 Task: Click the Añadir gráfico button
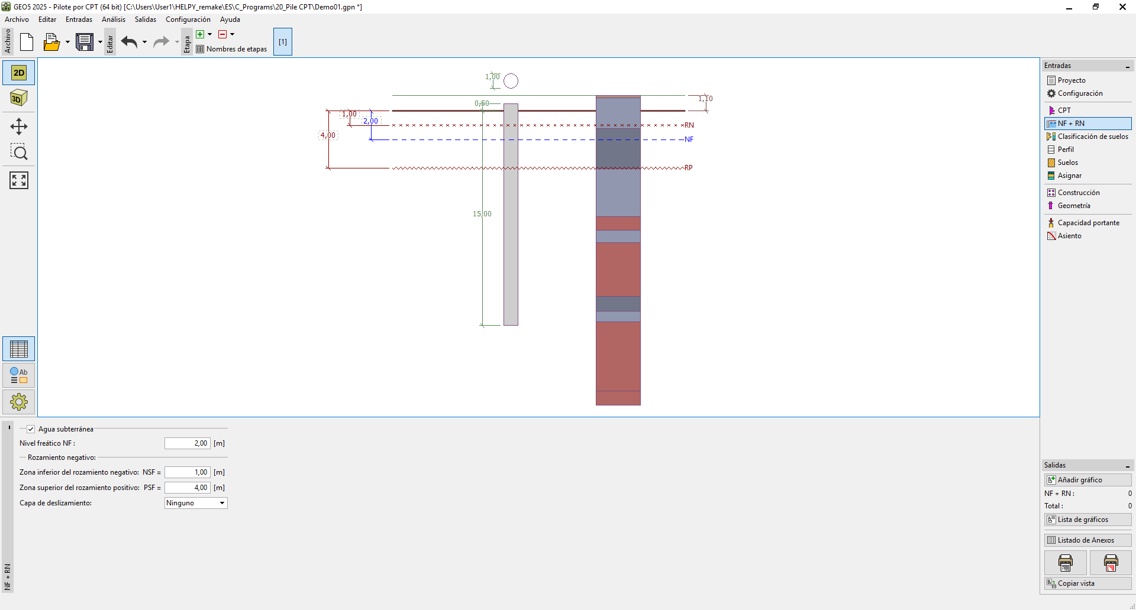[x=1087, y=480]
